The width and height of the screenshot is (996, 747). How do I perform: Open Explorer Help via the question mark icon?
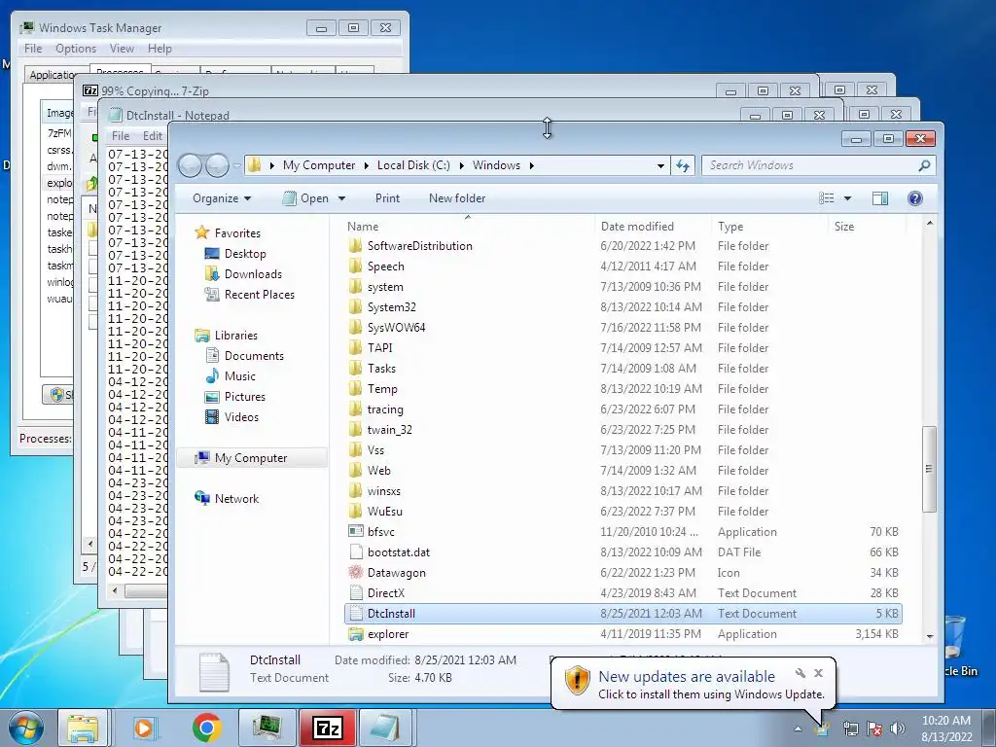point(914,198)
